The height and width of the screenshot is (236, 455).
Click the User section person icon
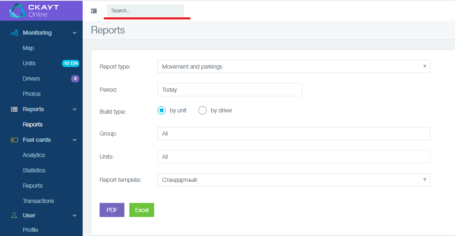click(14, 215)
